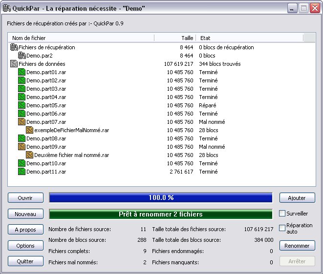Select the Demo.part07.rar file name
Viewport: 323px width, 274px height.
point(46,122)
